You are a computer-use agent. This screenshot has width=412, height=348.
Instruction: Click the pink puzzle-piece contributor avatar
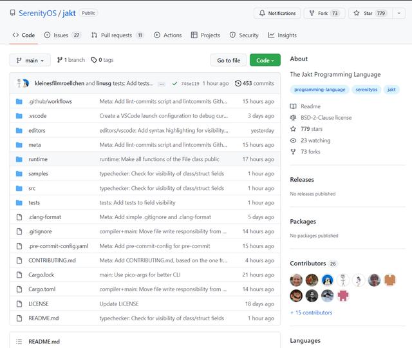[343, 296]
